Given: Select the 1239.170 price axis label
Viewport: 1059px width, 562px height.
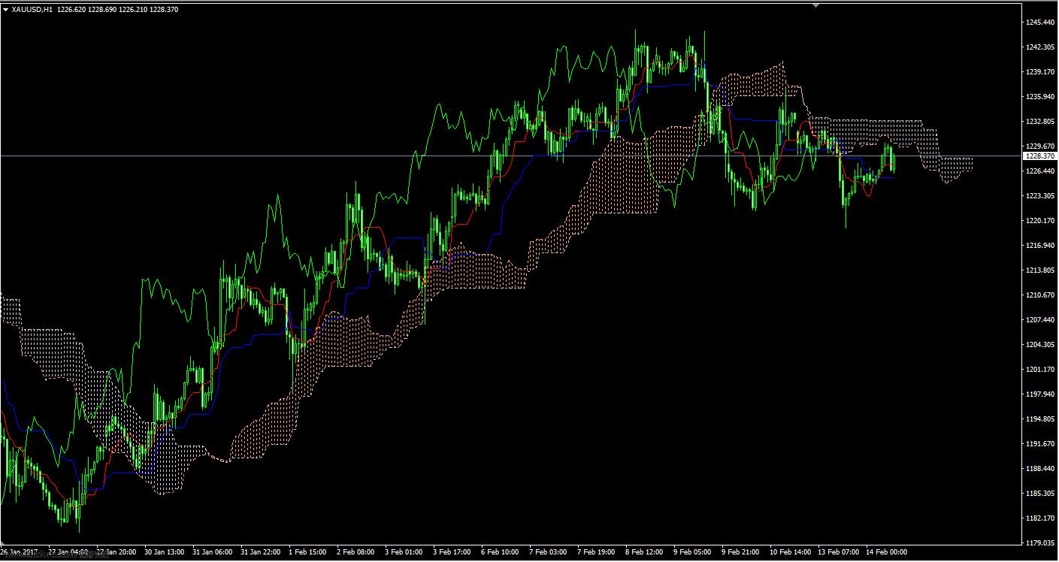Looking at the screenshot, I should [1039, 72].
